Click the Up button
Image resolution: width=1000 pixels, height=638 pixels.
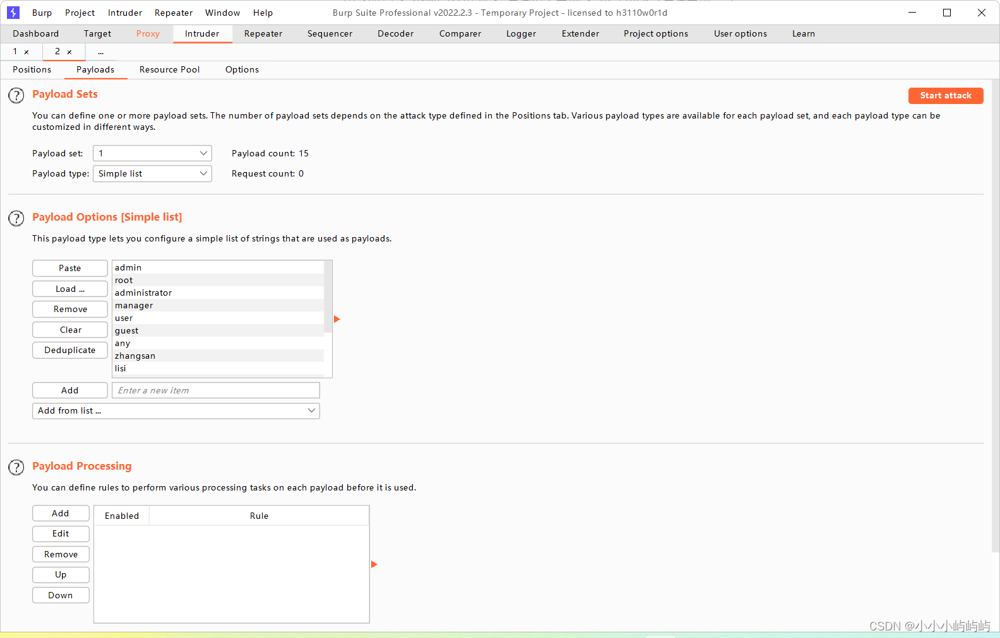point(61,575)
